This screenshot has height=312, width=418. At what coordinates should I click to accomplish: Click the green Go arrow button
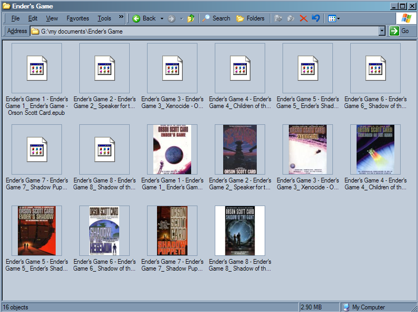[x=394, y=31]
